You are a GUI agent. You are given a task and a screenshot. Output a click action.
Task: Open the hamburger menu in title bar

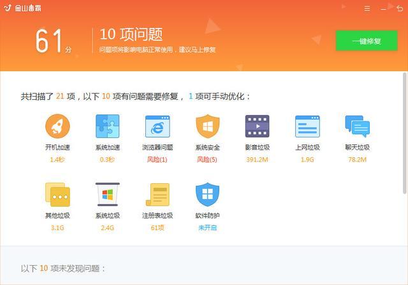[367, 8]
